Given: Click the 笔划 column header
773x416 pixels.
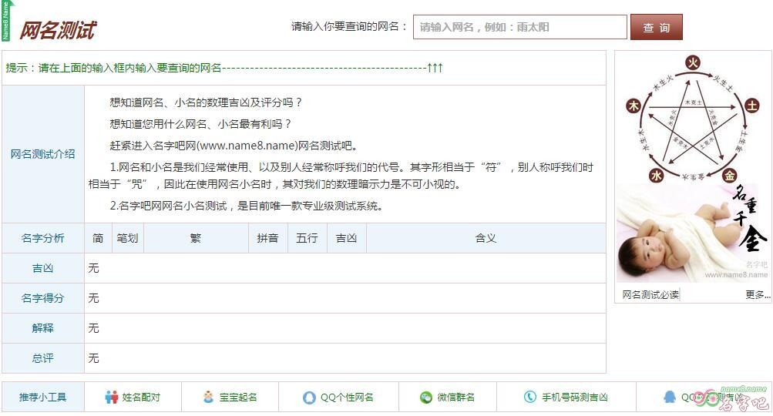Looking at the screenshot, I should pyautogui.click(x=127, y=238).
